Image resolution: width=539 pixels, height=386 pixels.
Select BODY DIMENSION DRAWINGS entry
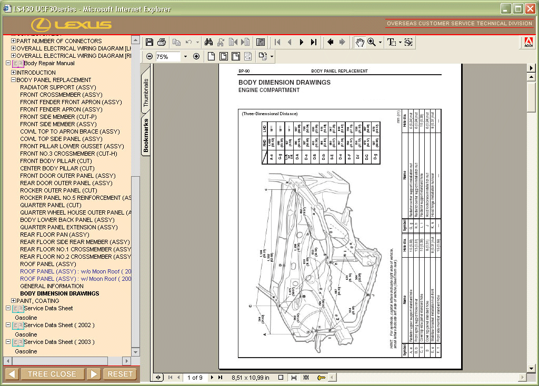(x=59, y=293)
